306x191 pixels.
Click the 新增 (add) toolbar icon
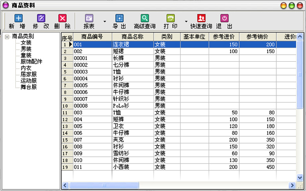tap(18, 18)
